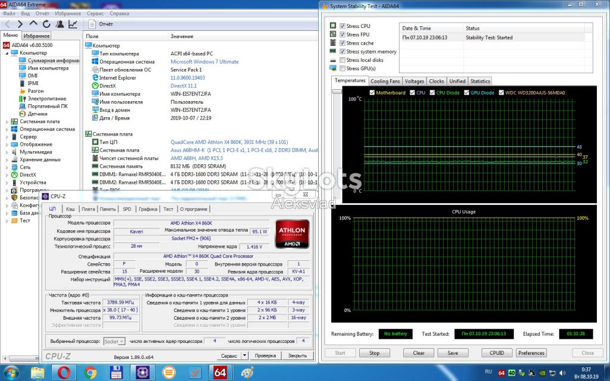The width and height of the screenshot is (610, 381).
Task: Click the volume tray icon
Action: 562,373
